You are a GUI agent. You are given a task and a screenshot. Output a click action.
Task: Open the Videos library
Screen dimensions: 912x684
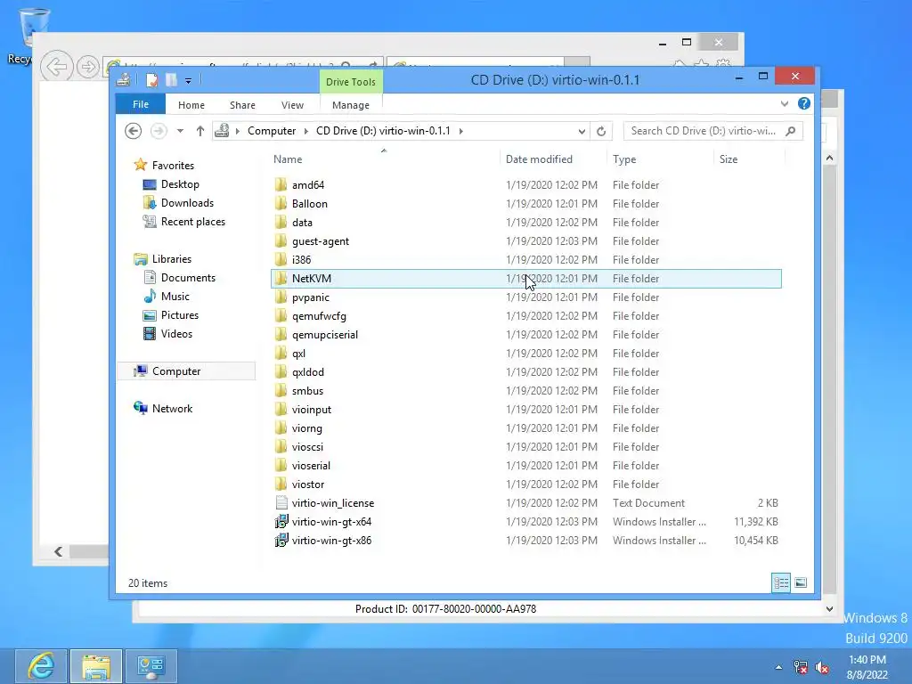pyautogui.click(x=167, y=333)
